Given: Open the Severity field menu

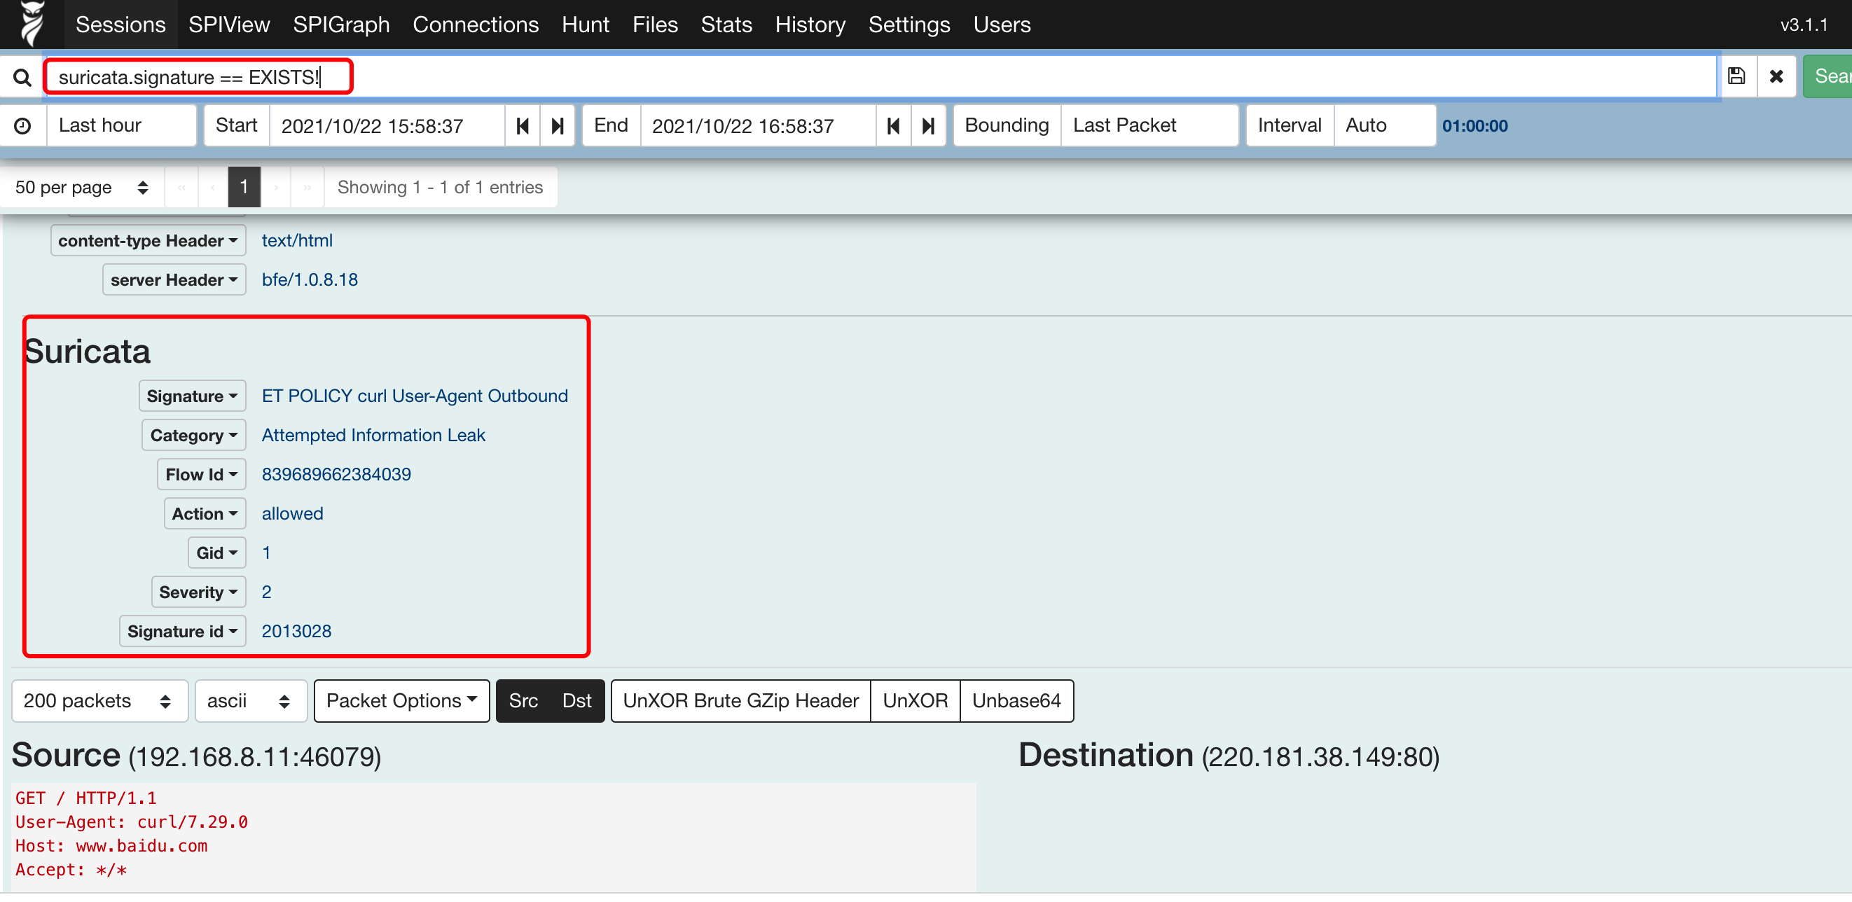Looking at the screenshot, I should [x=198, y=592].
